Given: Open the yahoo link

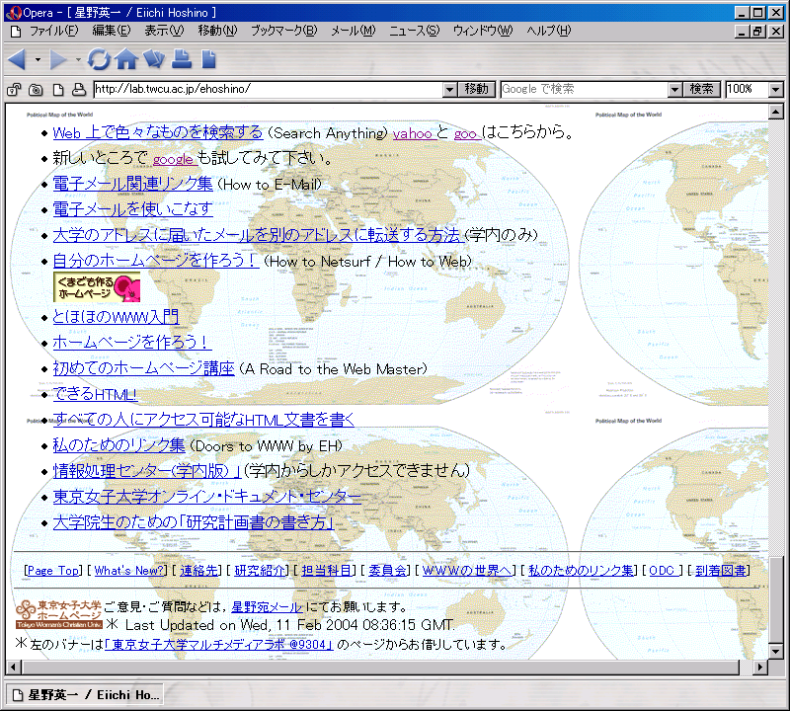Looking at the screenshot, I should click(x=413, y=133).
